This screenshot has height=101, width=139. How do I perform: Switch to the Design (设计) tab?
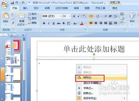36,8
